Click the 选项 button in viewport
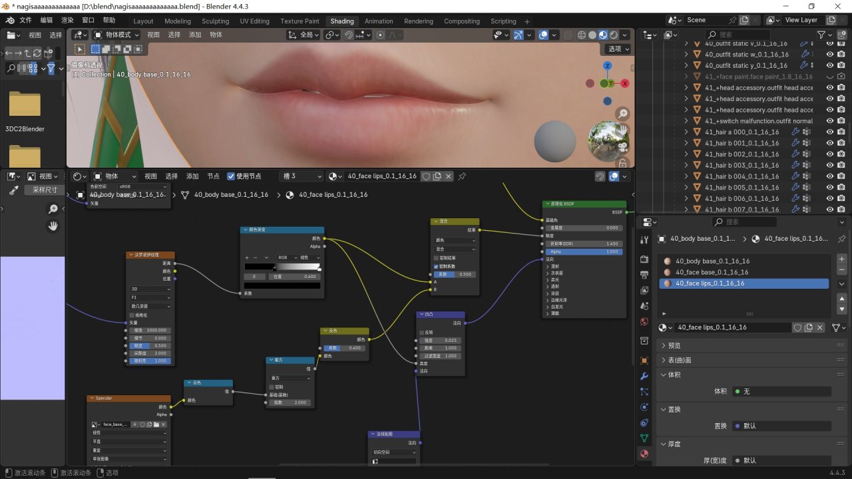 (x=618, y=49)
